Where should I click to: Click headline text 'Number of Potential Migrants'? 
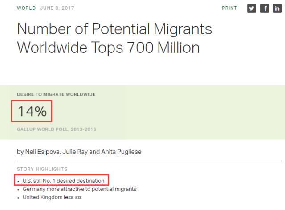click(x=114, y=30)
